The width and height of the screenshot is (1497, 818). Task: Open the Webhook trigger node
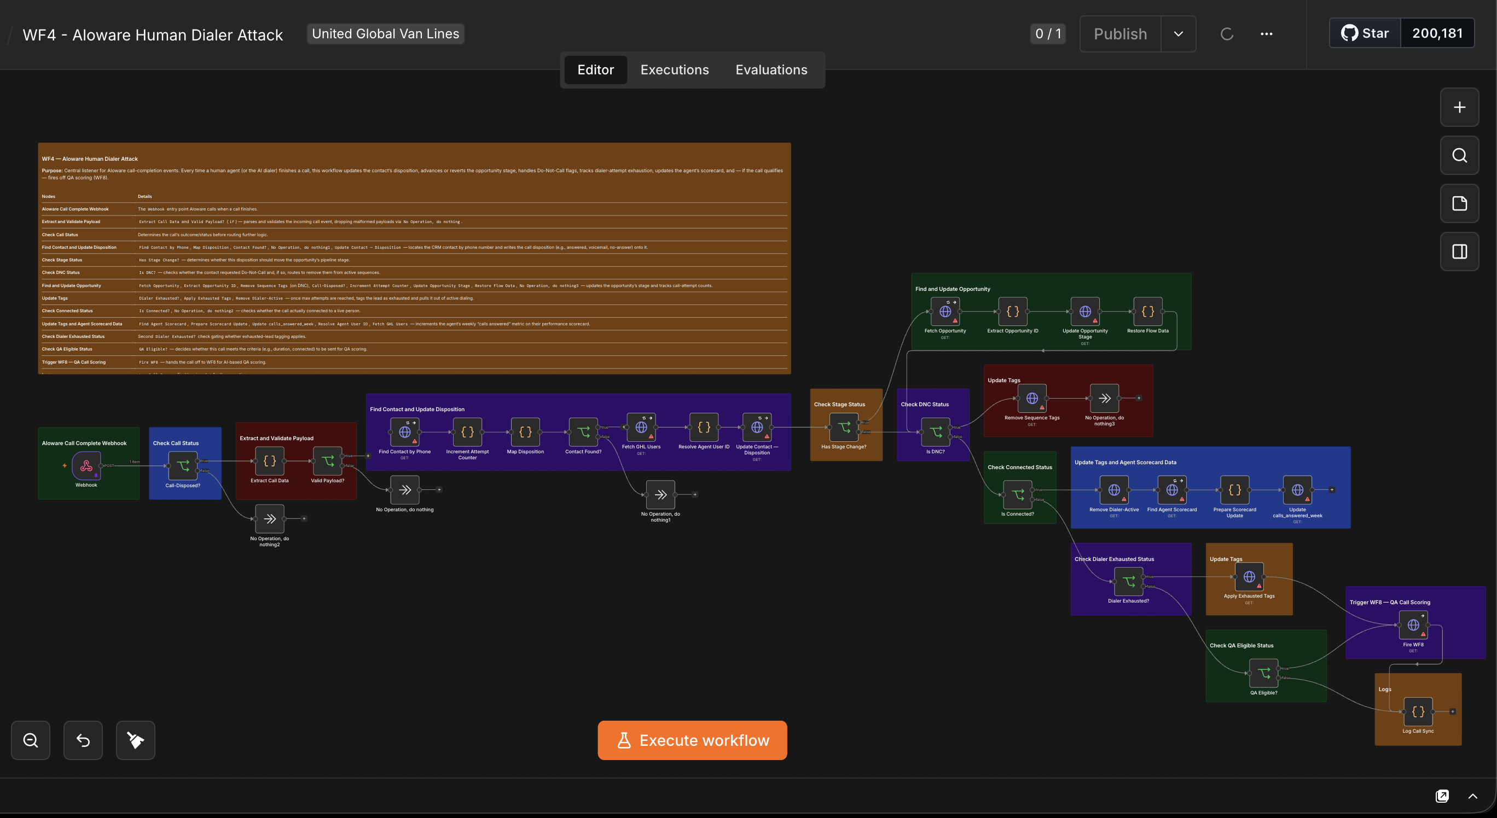(86, 466)
